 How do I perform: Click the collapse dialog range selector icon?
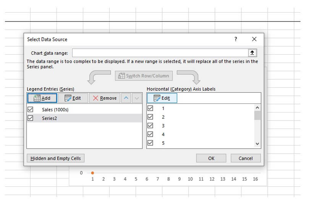[x=253, y=53]
